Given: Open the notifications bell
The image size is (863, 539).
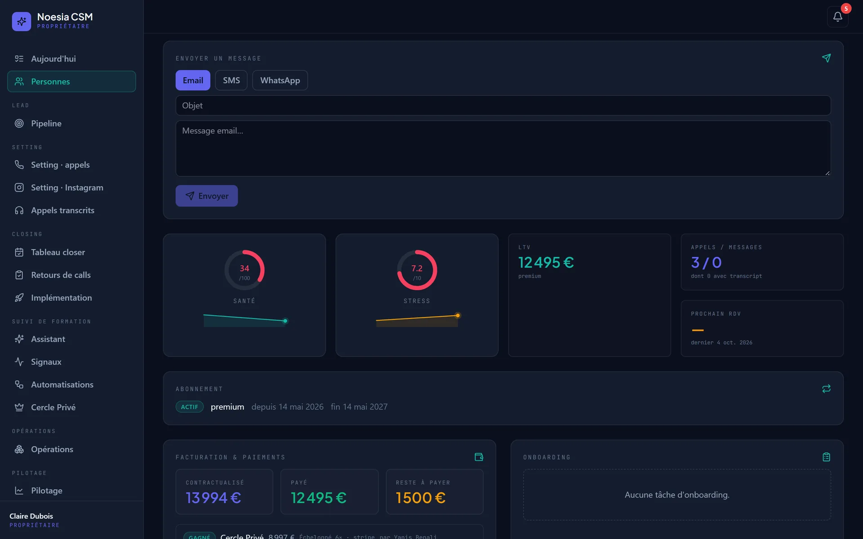Looking at the screenshot, I should [837, 17].
